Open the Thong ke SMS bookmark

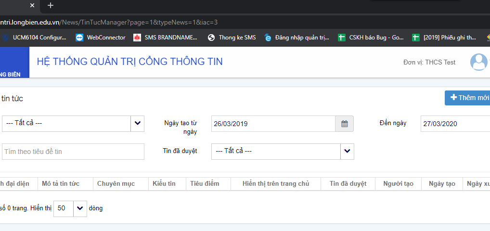(232, 38)
